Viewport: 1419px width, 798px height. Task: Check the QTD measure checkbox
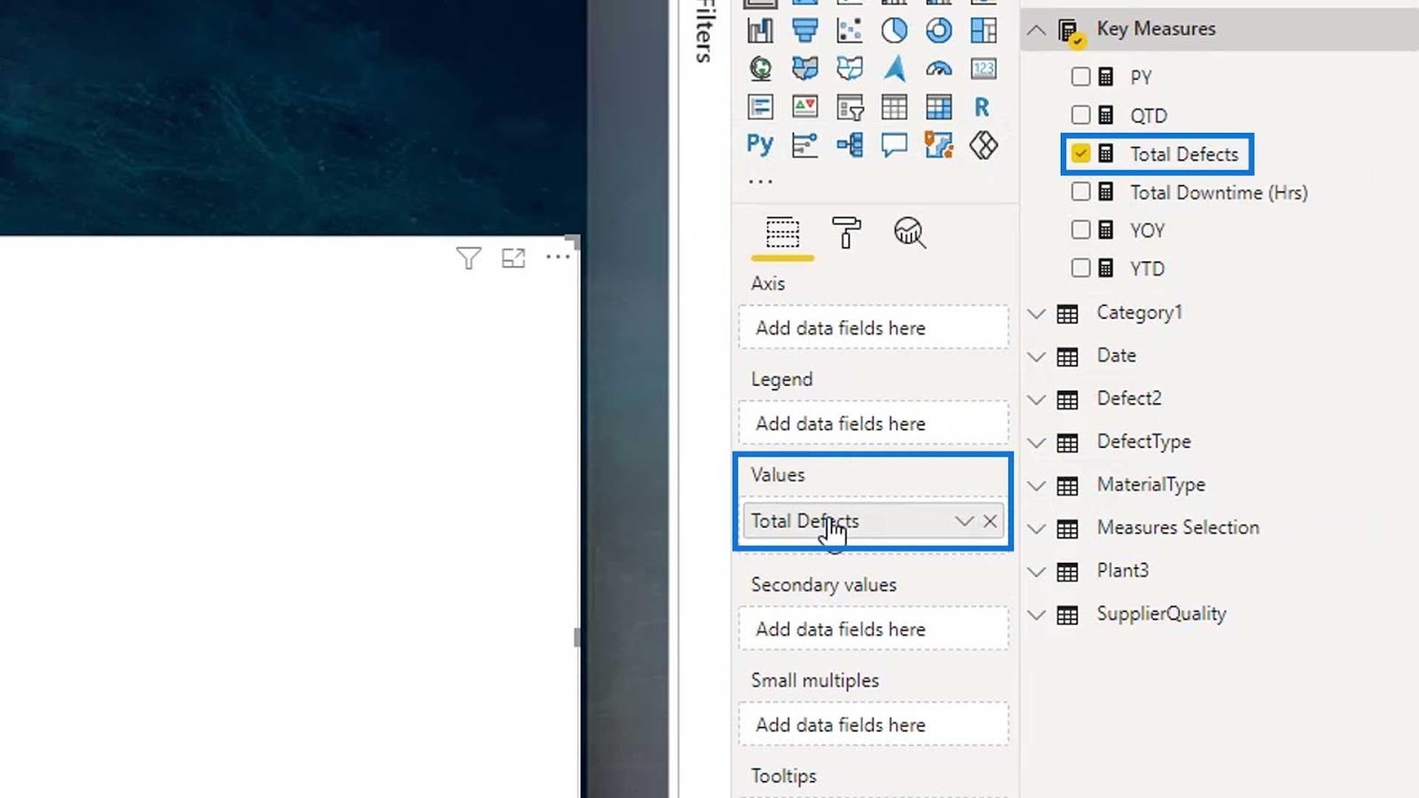[x=1080, y=114]
